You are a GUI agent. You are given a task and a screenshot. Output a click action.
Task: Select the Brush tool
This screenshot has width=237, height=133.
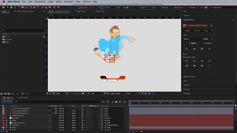43,7
